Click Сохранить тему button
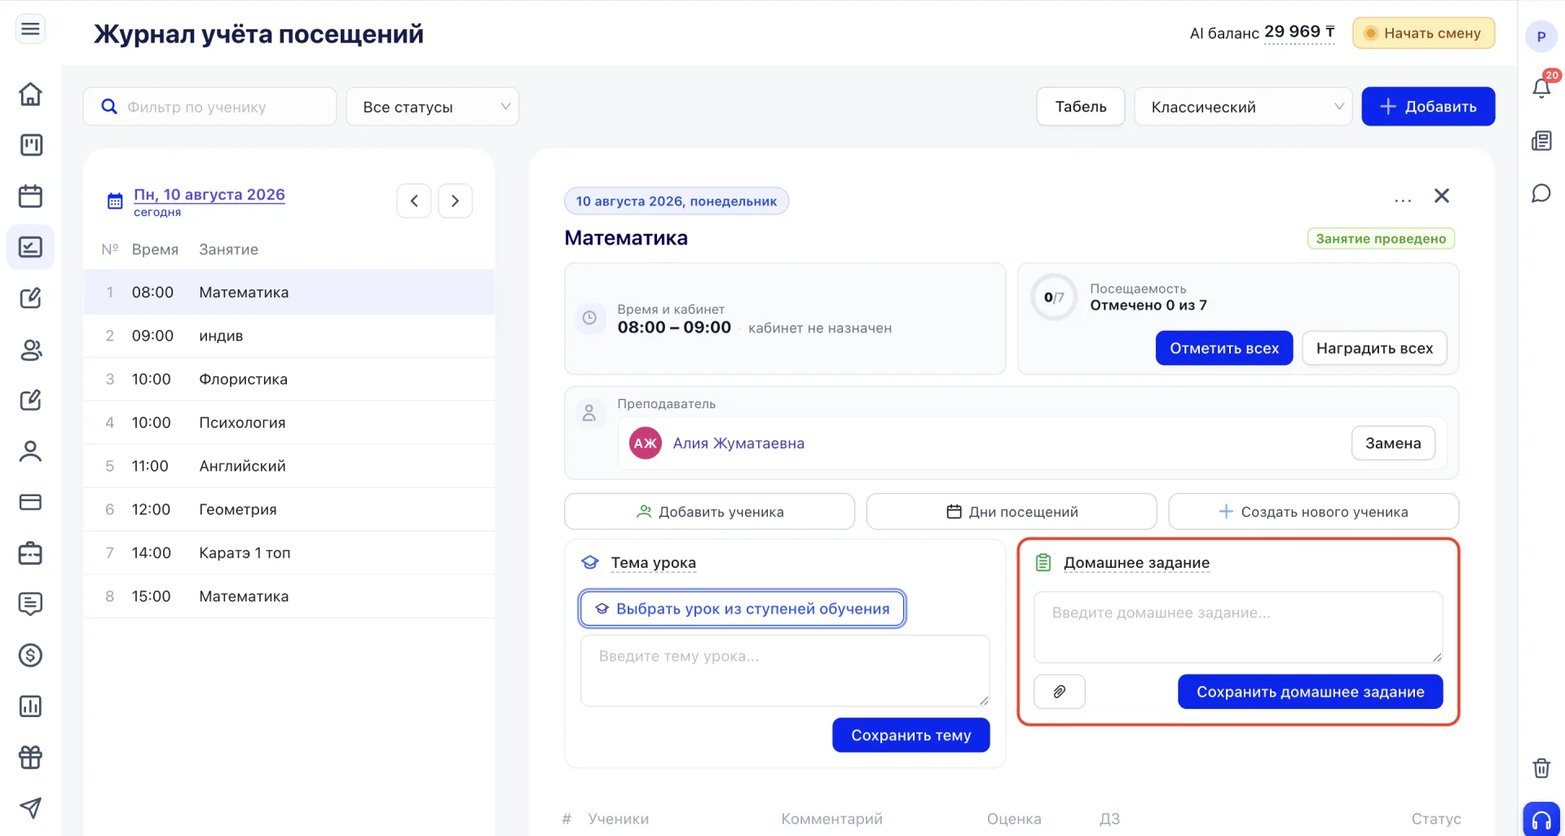This screenshot has width=1565, height=836. click(x=910, y=735)
